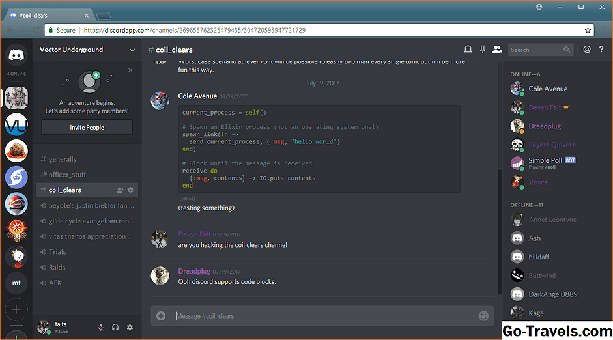Show pinned messages with pin icon
The width and height of the screenshot is (613, 340).
[483, 50]
